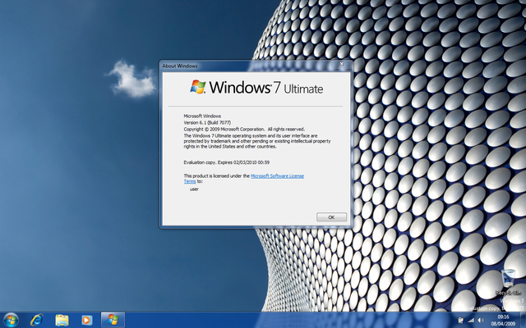Select the 'Version 6.1 (Build 7077)' text

pyautogui.click(x=207, y=122)
